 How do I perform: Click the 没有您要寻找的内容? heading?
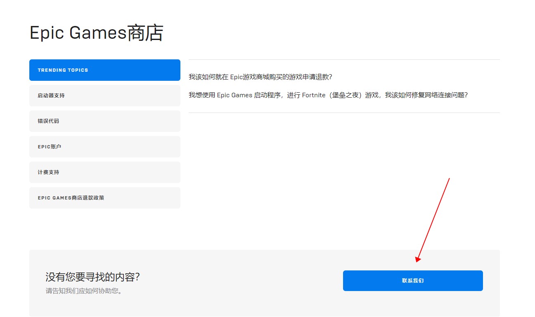92,277
